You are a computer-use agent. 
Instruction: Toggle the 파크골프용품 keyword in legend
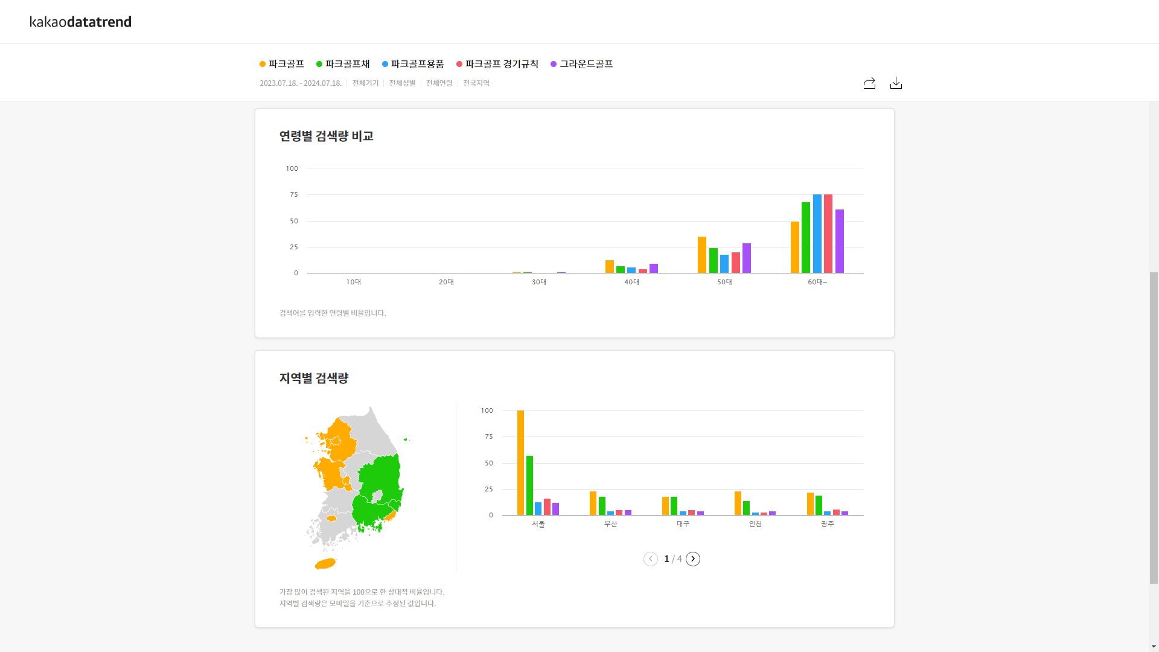[x=417, y=64]
